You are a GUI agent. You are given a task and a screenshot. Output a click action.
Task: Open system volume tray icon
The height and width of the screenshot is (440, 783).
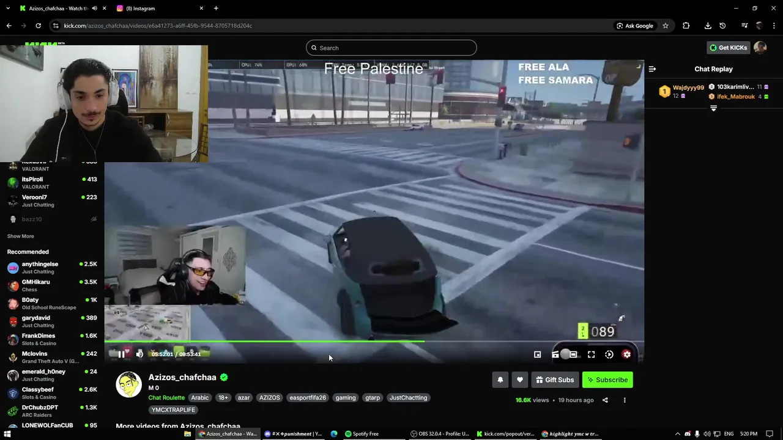pyautogui.click(x=707, y=434)
